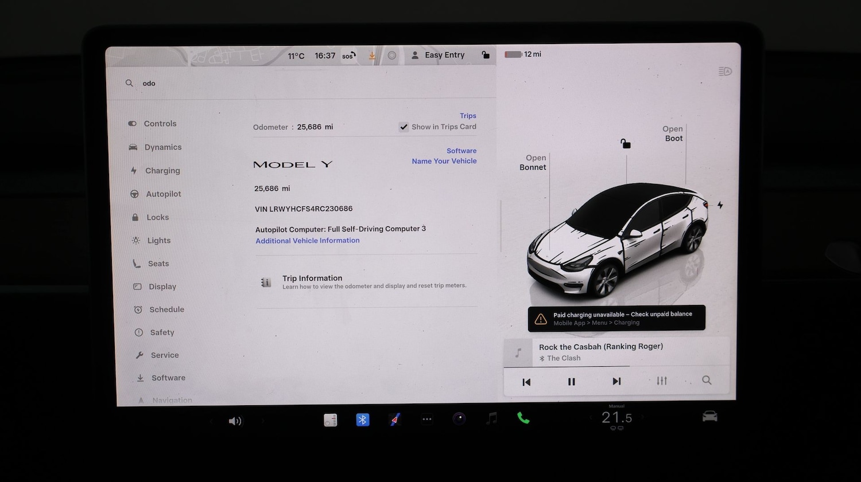Open the Phone app
This screenshot has height=482, width=861.
point(523,419)
